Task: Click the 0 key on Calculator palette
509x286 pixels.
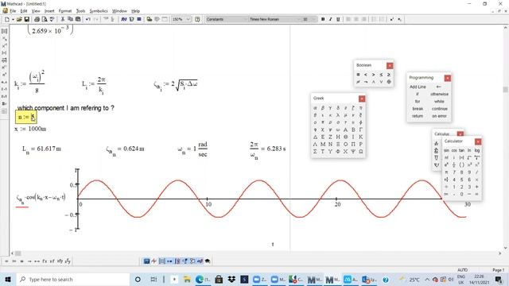Action: [x=461, y=194]
